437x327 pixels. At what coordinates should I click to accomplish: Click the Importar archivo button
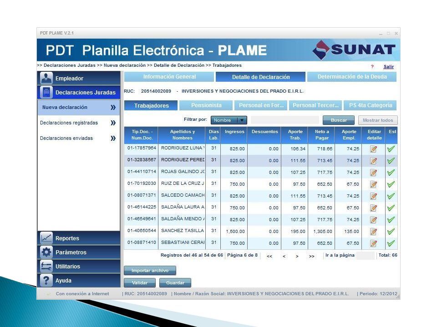coord(150,270)
